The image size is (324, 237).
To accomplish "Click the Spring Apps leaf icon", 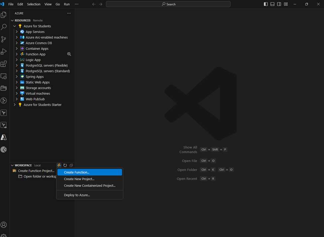I will tap(22, 76).
